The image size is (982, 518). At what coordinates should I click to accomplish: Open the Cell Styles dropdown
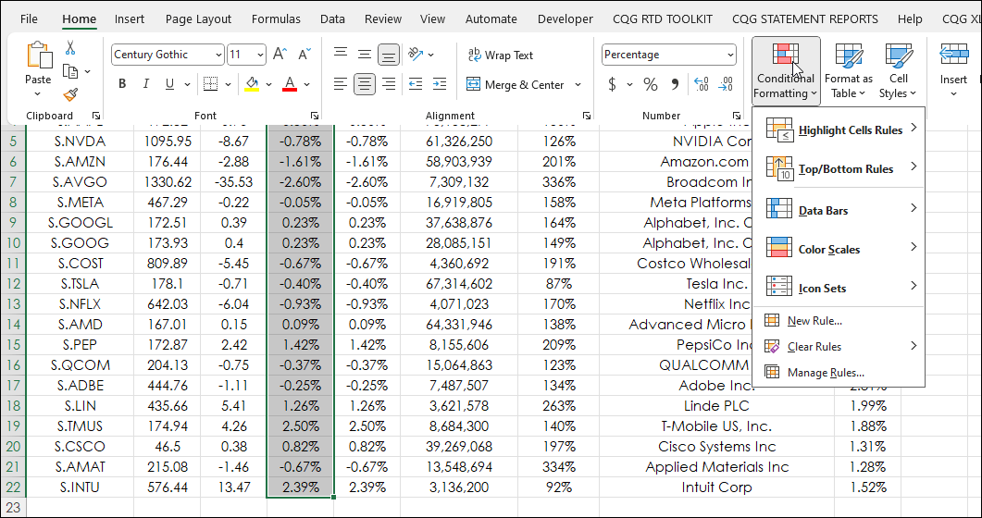click(898, 70)
